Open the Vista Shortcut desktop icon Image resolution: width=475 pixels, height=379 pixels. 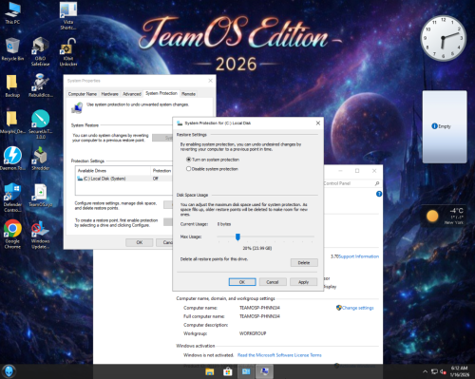coord(68,16)
